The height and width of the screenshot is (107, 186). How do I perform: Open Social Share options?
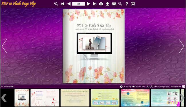(178, 86)
